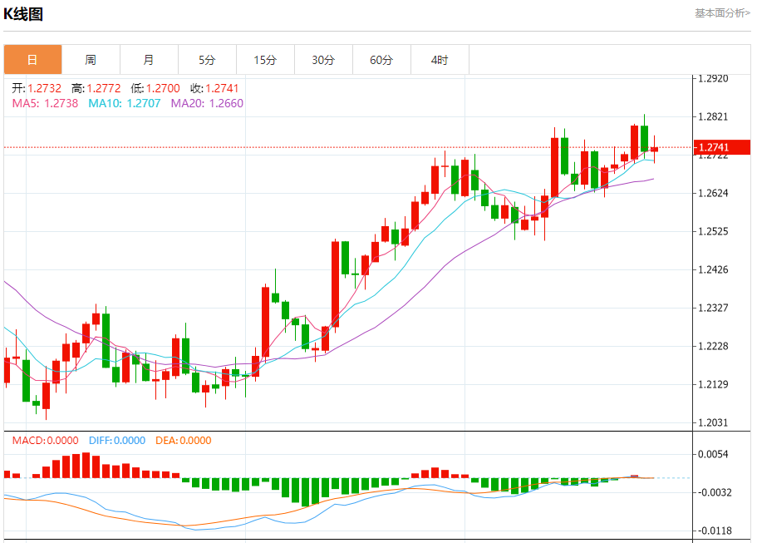
Task: Click the 1.2031 price axis label
Action: pyautogui.click(x=713, y=422)
